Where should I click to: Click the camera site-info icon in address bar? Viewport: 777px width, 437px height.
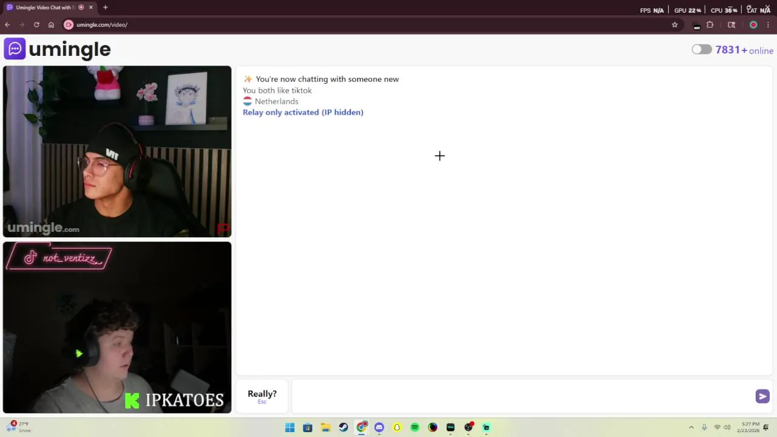coord(69,25)
